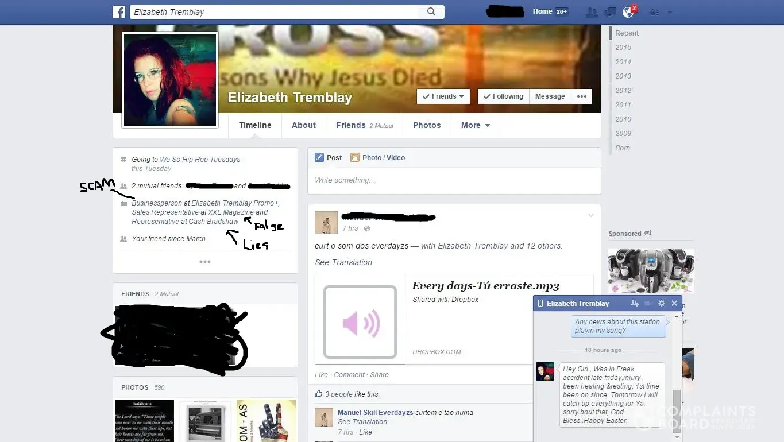Screen dimensions: 784x442
Task: Select Recent on the timeline
Action: 627,33
